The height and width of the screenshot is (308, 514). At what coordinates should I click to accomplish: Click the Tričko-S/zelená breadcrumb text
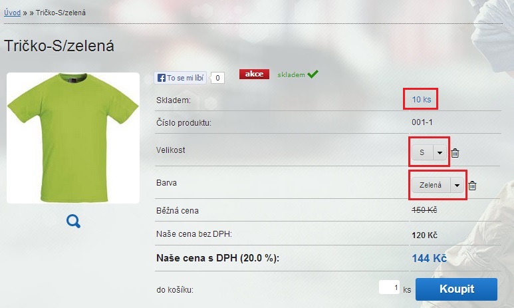(61, 13)
